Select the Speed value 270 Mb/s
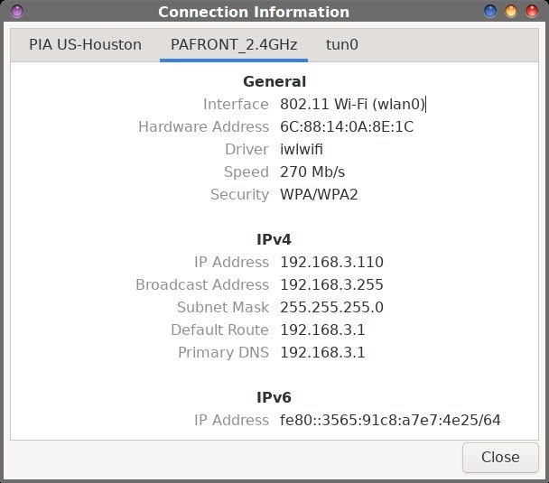The image size is (549, 483). 312,172
